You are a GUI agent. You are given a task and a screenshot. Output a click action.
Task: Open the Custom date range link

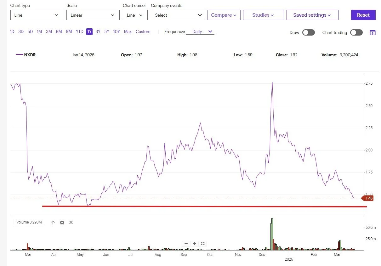click(x=143, y=31)
